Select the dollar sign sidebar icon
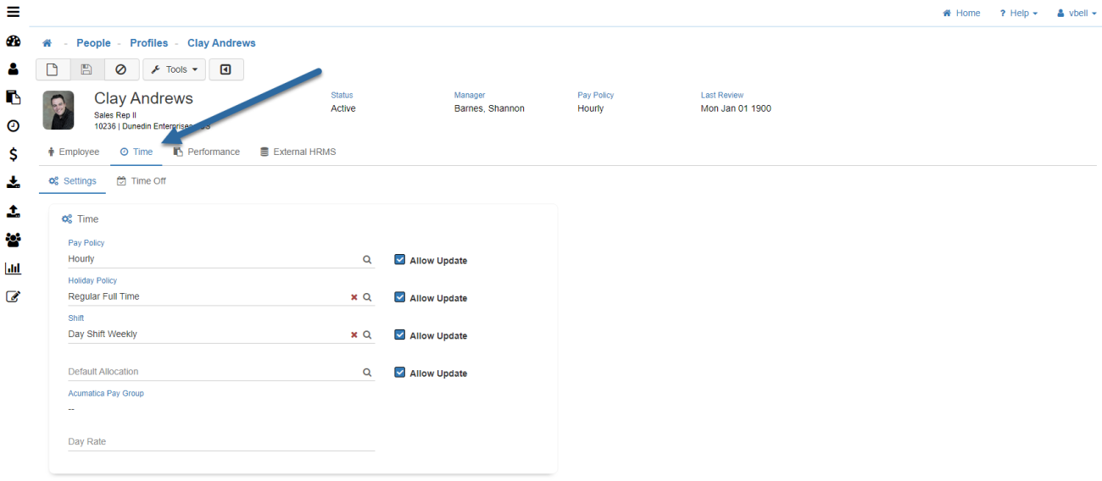 (13, 154)
